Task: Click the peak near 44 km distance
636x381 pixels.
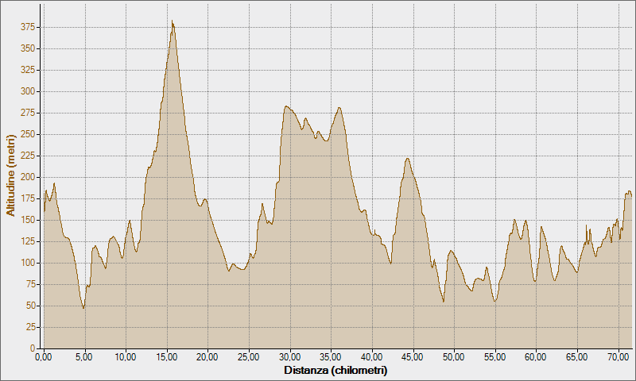Action: 408,159
